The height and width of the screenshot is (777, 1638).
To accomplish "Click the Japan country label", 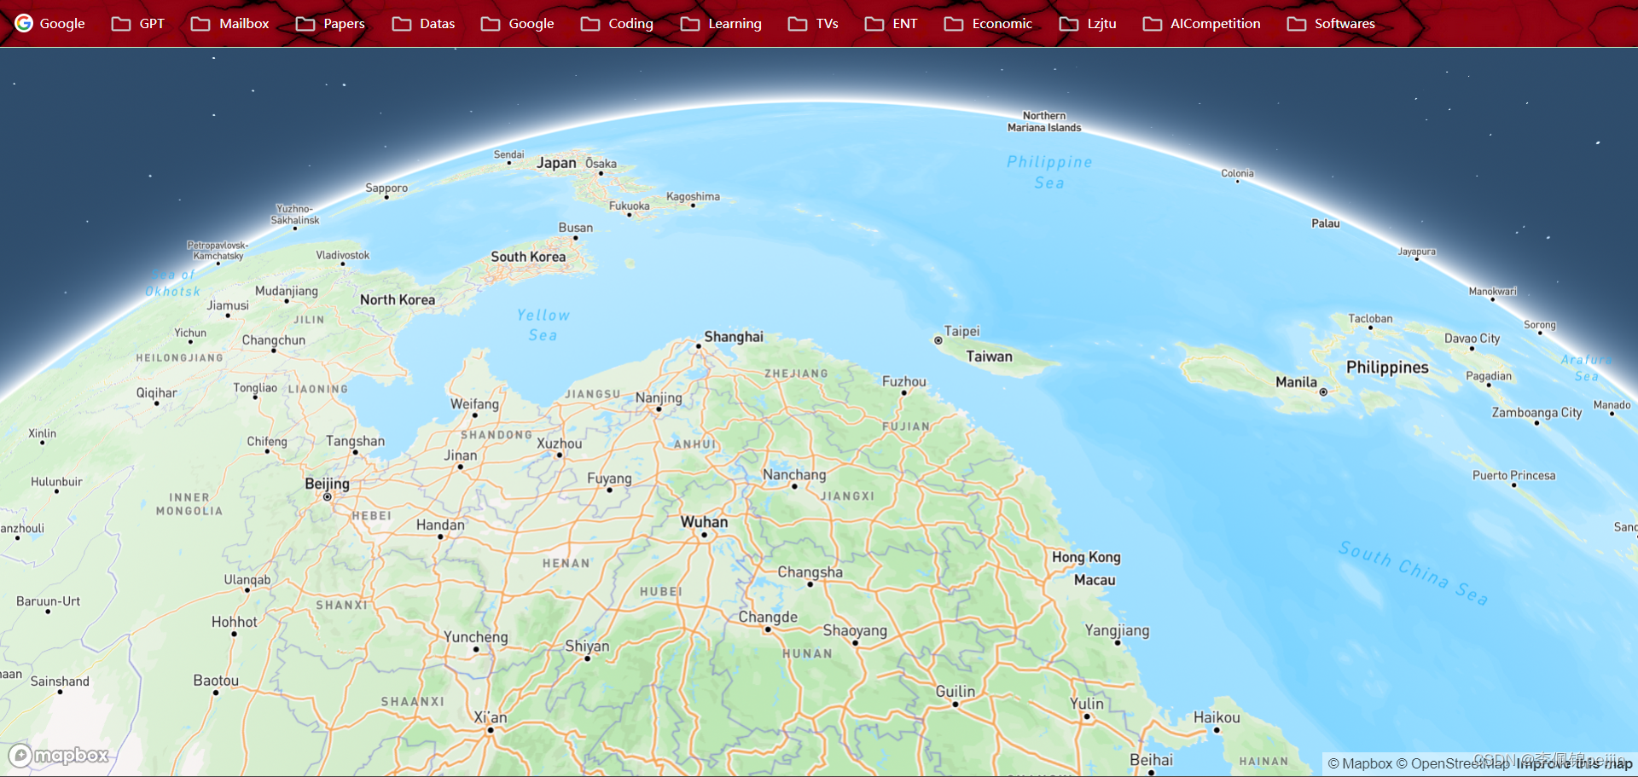I will pyautogui.click(x=556, y=163).
